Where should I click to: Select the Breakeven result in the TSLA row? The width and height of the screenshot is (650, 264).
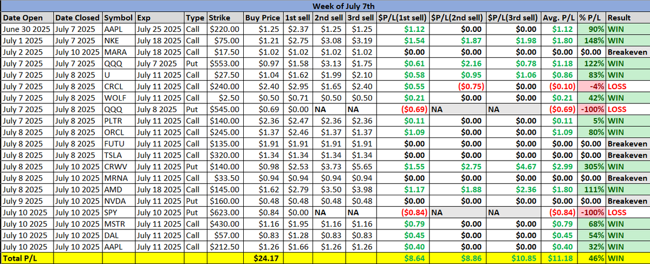pyautogui.click(x=627, y=155)
